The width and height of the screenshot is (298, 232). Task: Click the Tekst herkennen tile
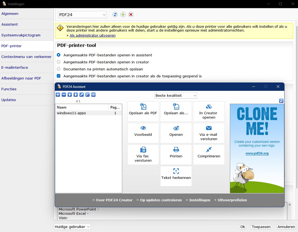click(176, 176)
